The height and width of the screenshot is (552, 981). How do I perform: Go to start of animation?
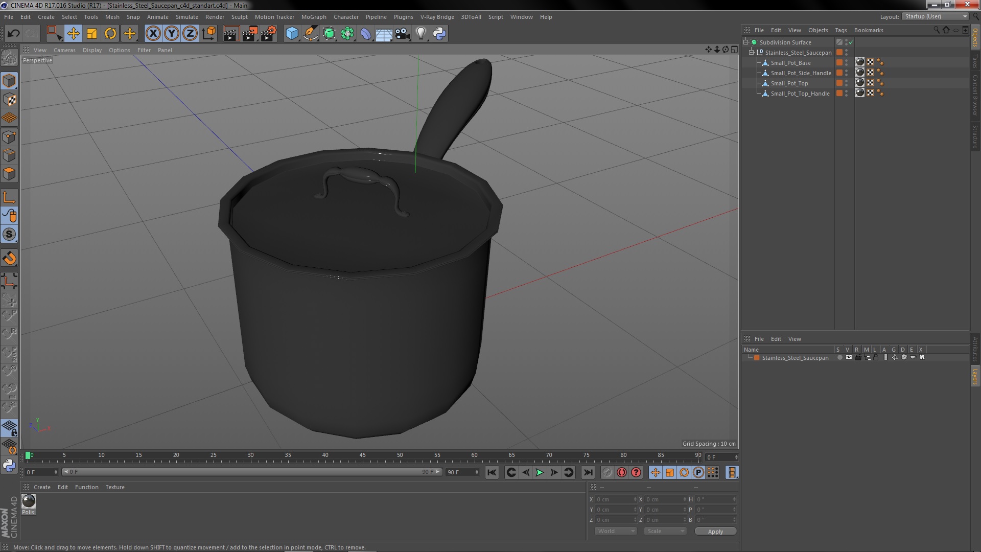pos(492,472)
